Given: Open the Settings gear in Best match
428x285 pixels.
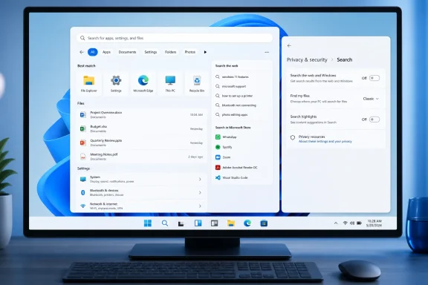Looking at the screenshot, I should tap(116, 83).
